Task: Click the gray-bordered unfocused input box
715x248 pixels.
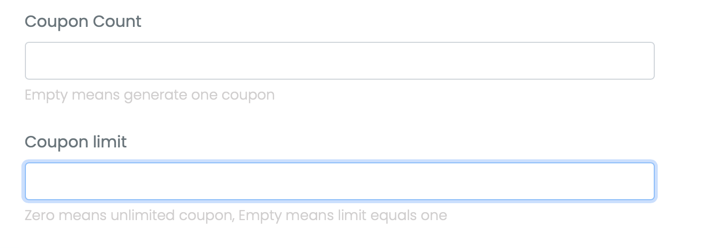Action: (x=339, y=61)
